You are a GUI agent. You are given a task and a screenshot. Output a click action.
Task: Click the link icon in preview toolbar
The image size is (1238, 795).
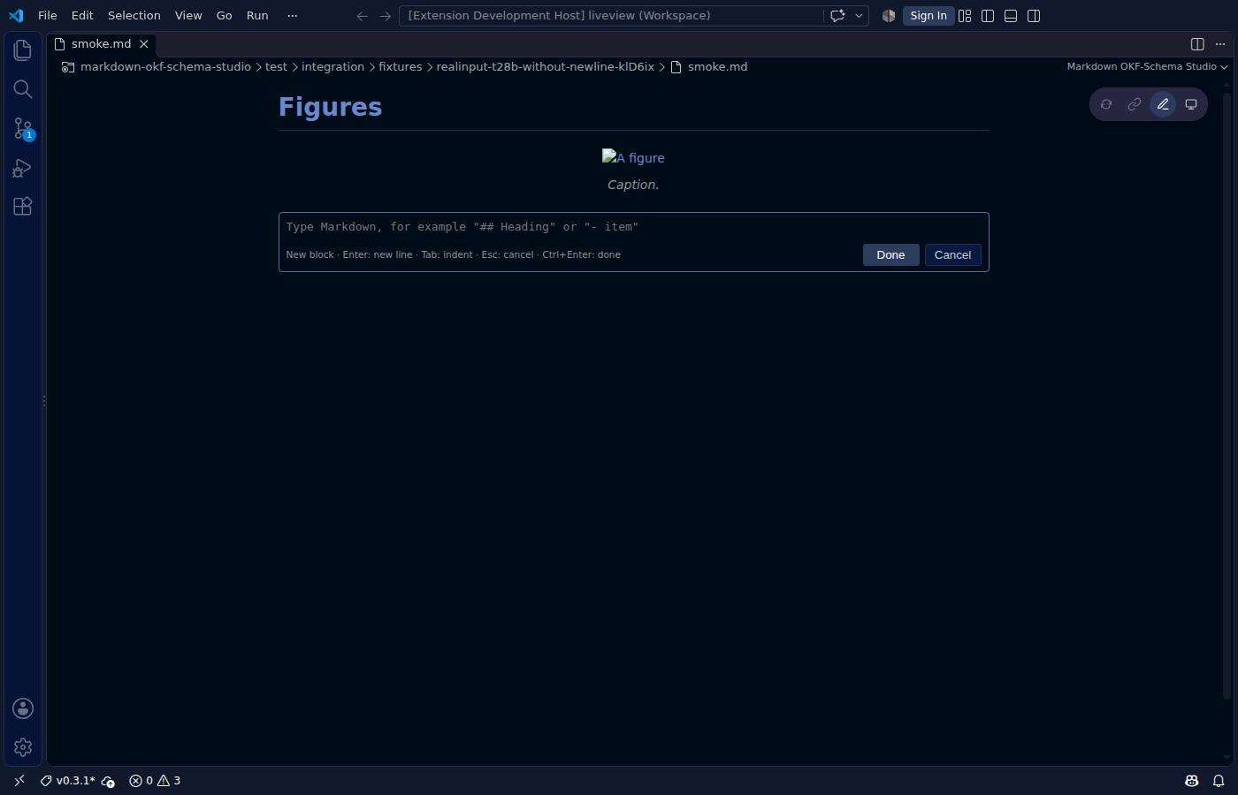(x=1135, y=104)
